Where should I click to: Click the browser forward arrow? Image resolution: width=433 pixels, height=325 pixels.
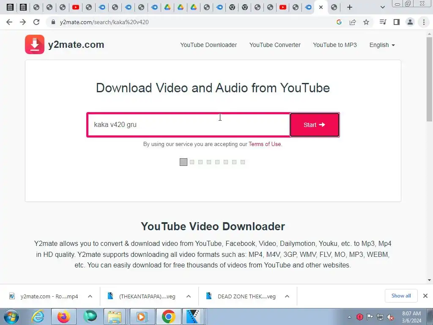click(23, 22)
